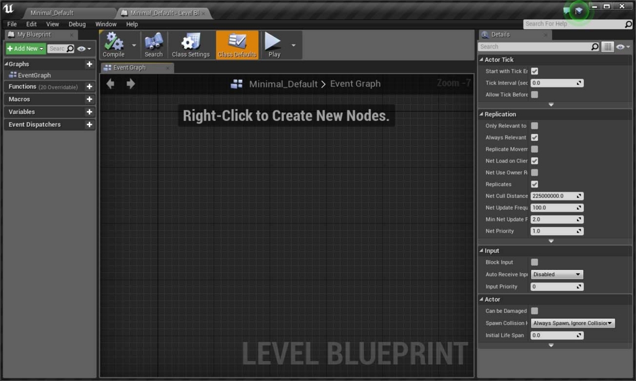The height and width of the screenshot is (381, 636).
Task: Click the Search For Help magnifier icon
Action: click(x=628, y=24)
